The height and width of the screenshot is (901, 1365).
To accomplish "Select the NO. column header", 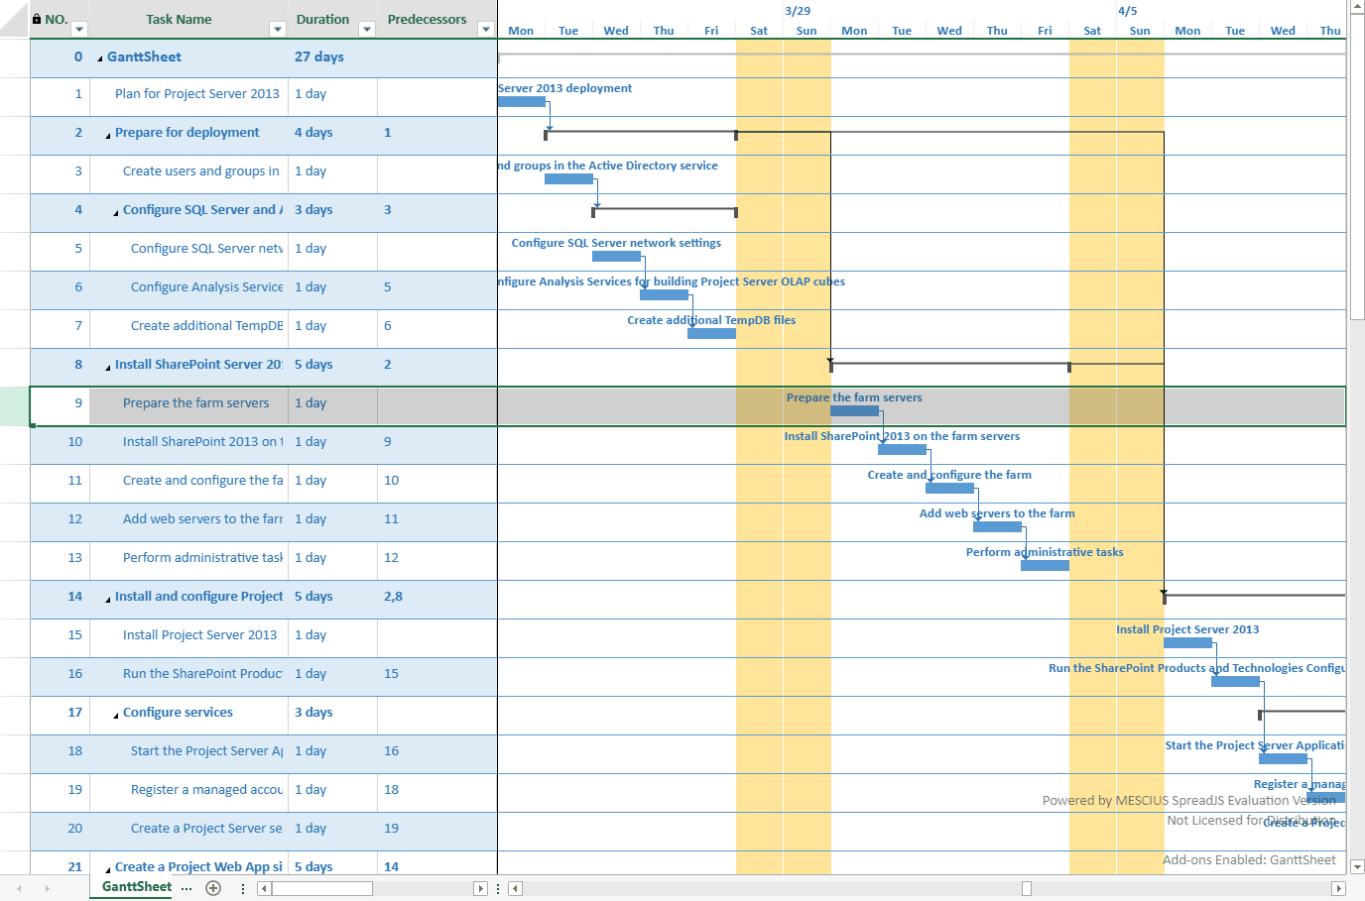I will (60, 20).
